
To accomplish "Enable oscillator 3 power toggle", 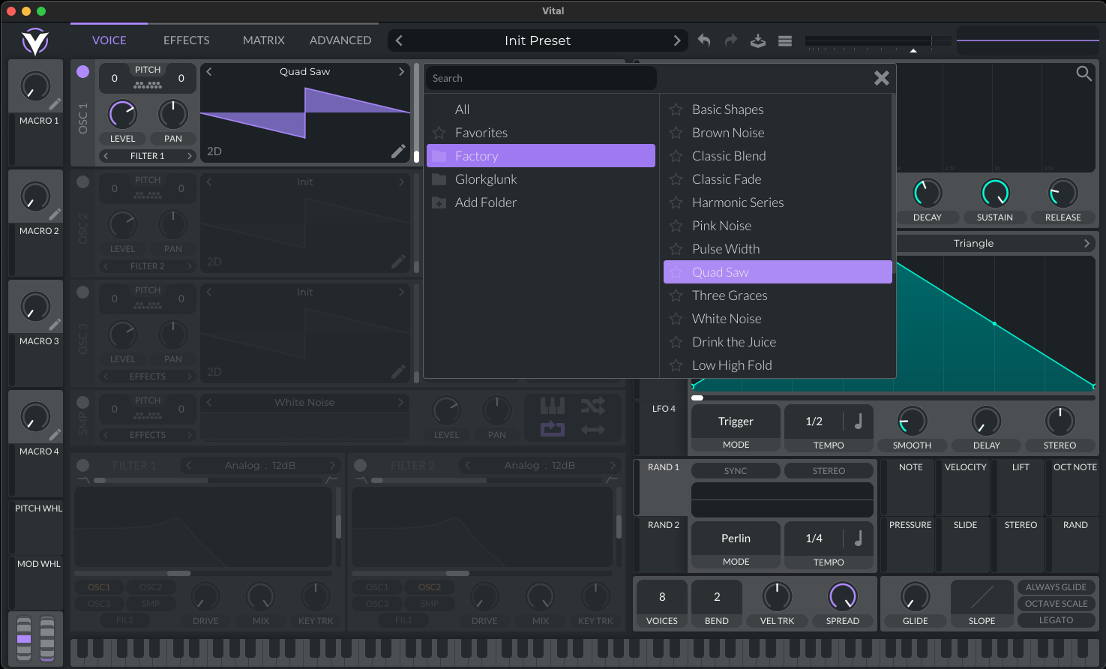I will (83, 292).
